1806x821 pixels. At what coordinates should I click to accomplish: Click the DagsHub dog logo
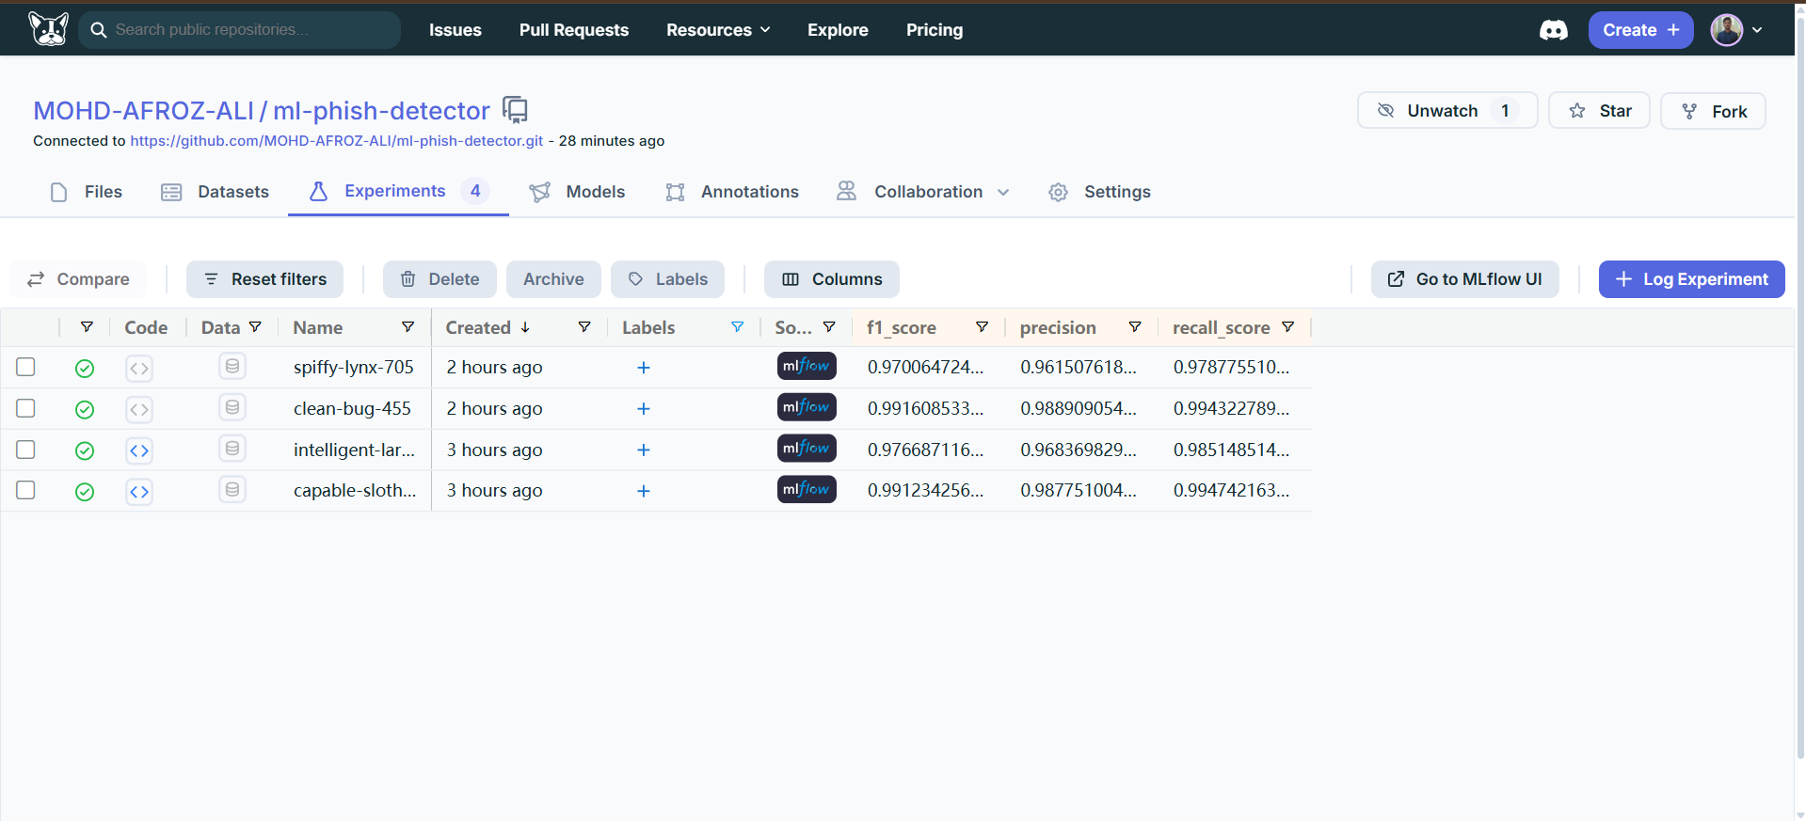(48, 29)
